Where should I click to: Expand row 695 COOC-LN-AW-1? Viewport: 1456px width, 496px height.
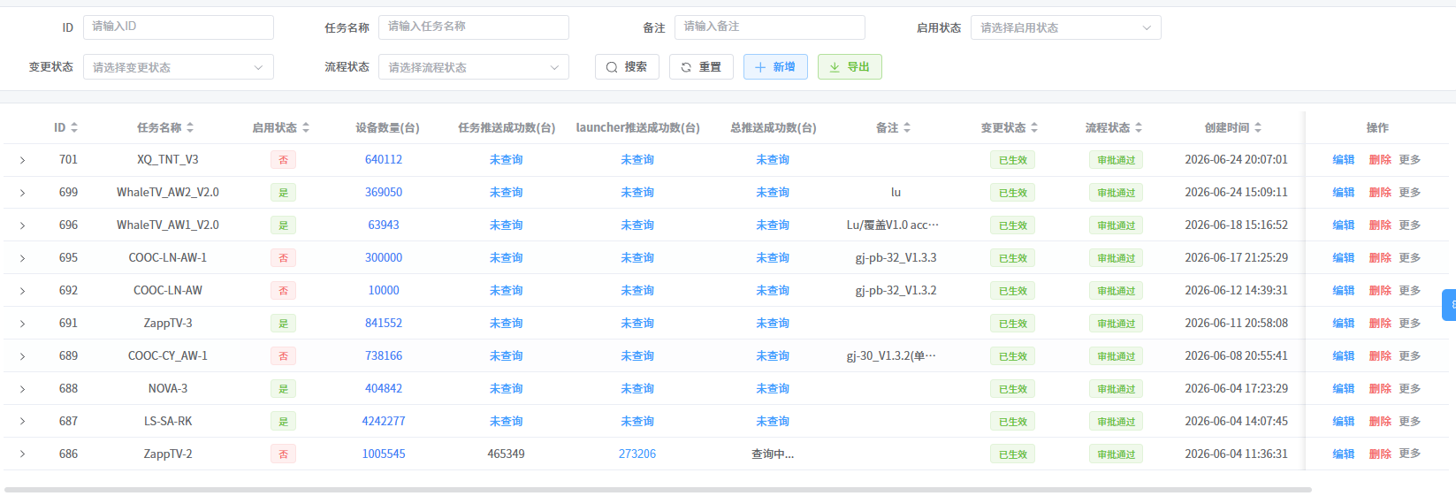[x=22, y=258]
